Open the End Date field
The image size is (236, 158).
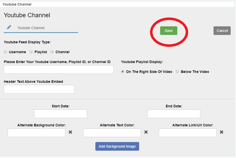click(174, 114)
